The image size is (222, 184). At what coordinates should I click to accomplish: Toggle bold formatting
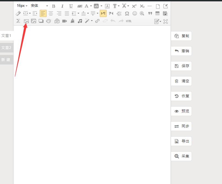pos(53,6)
